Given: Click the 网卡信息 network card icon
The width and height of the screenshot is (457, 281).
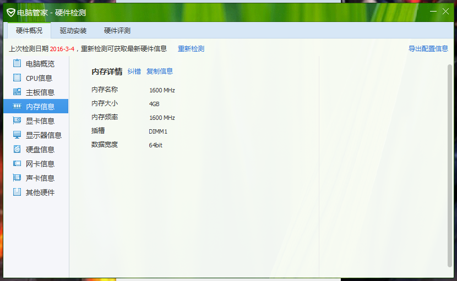Looking at the screenshot, I should [17, 163].
